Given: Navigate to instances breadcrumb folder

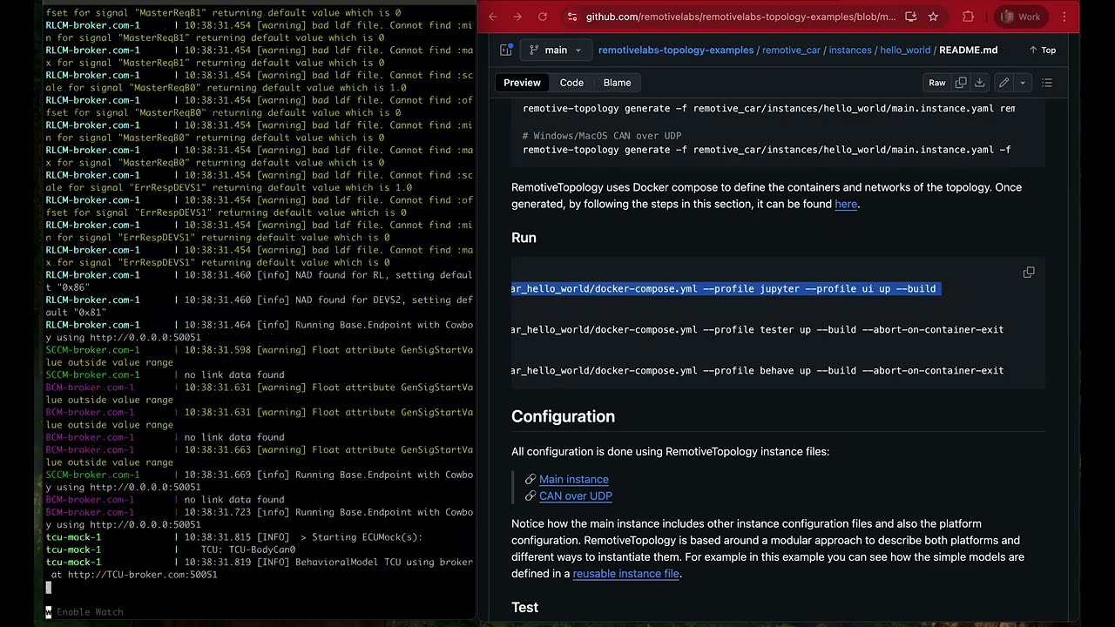Looking at the screenshot, I should (850, 51).
